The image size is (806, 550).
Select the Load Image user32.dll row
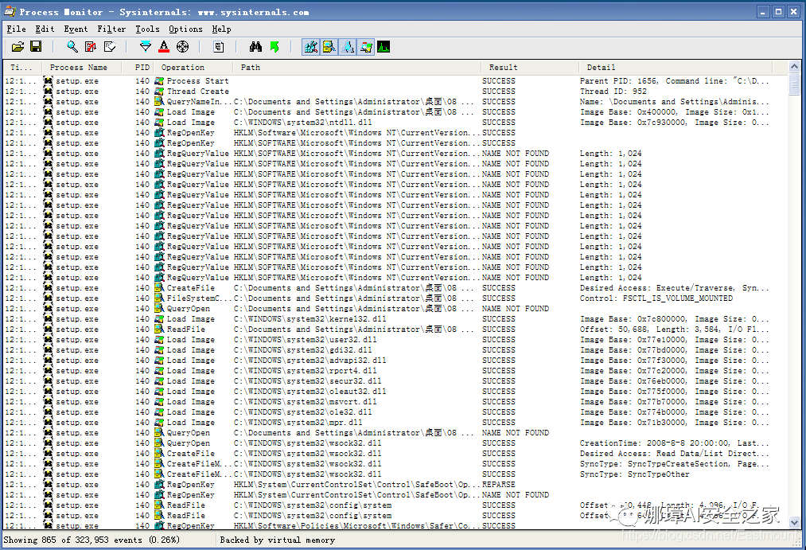coord(395,339)
